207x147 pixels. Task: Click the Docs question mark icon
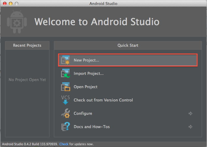pyautogui.click(x=65, y=127)
